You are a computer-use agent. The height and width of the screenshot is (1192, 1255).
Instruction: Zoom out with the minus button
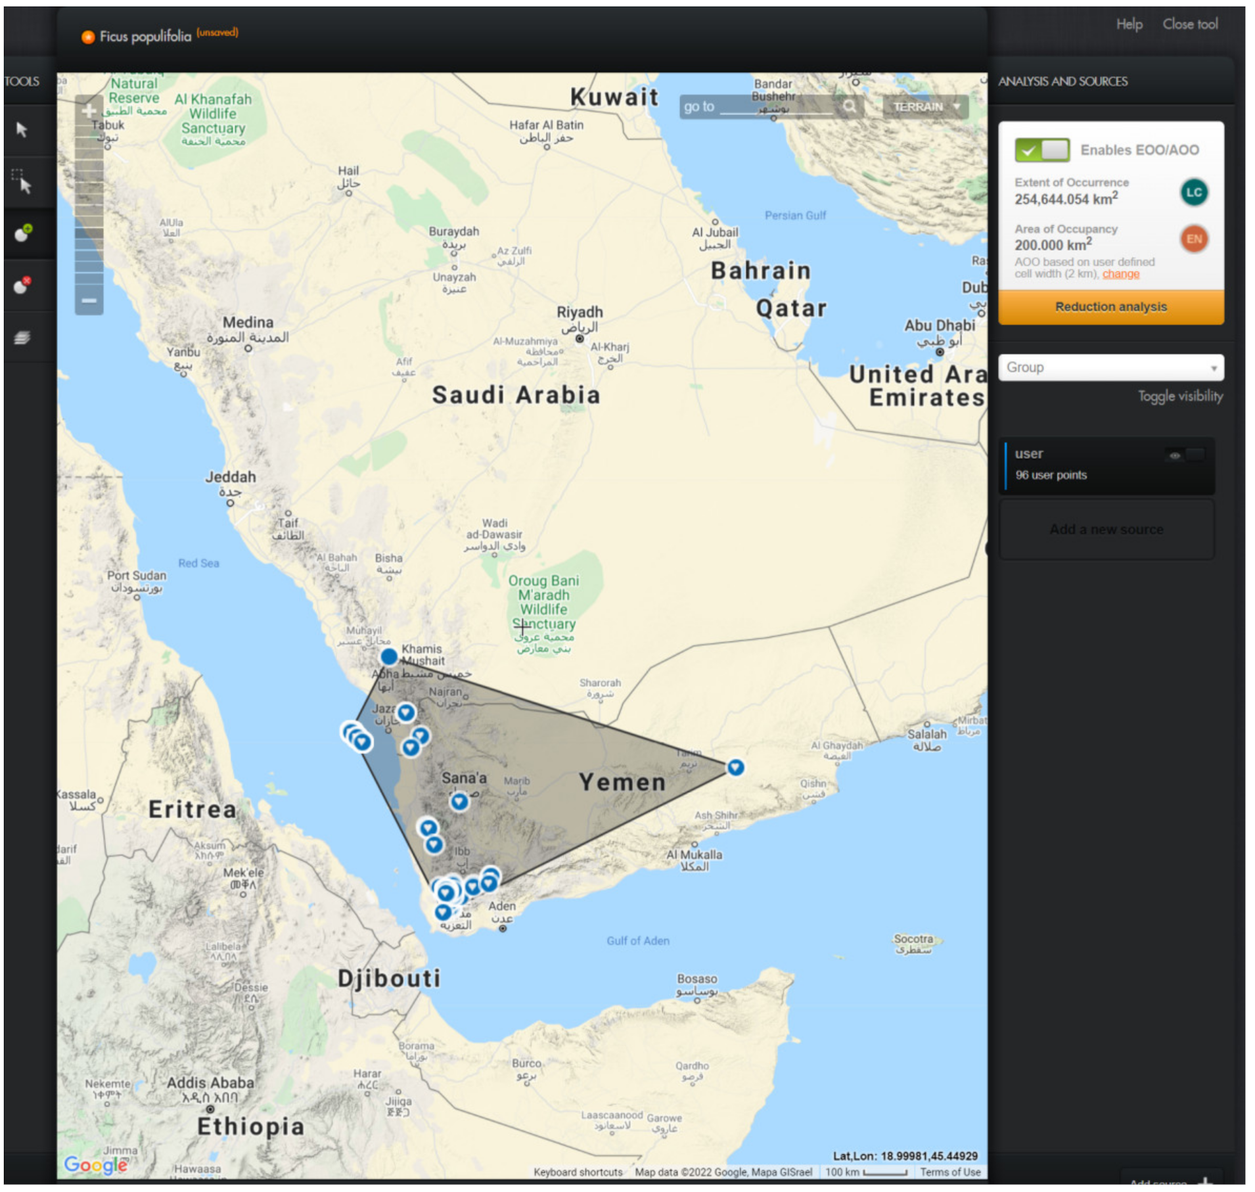pos(89,301)
